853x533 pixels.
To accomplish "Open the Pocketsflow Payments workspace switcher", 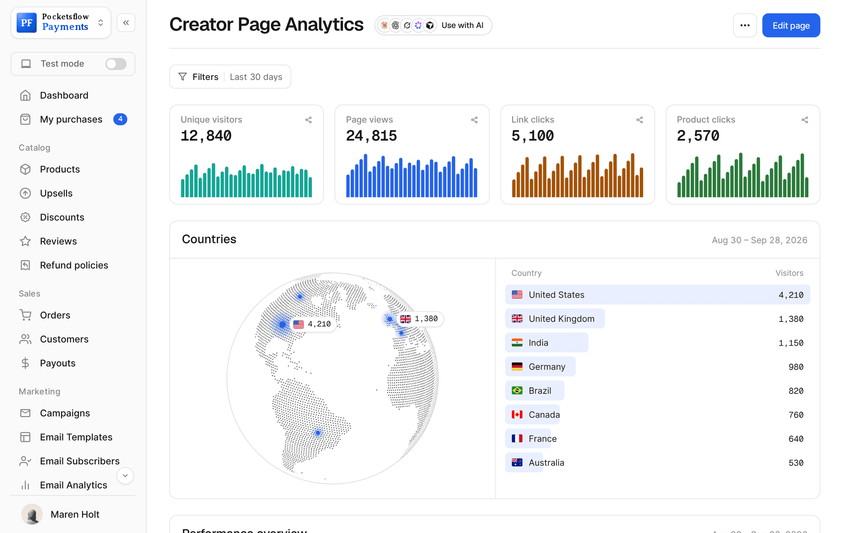I will click(61, 22).
